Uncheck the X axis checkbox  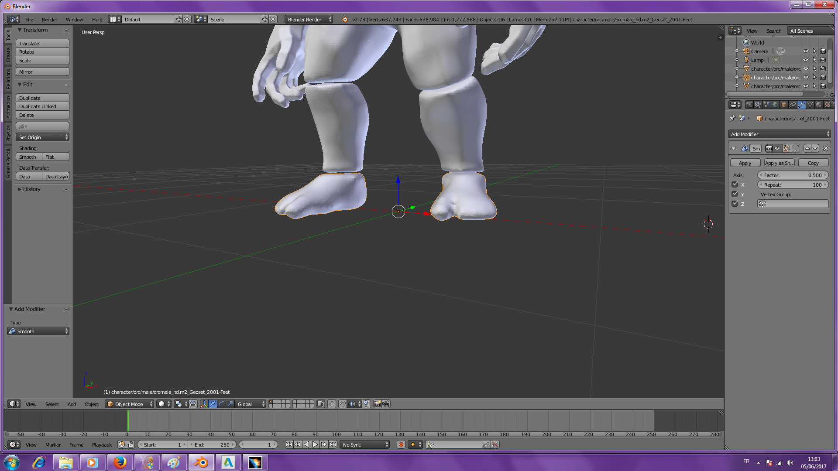tap(735, 184)
